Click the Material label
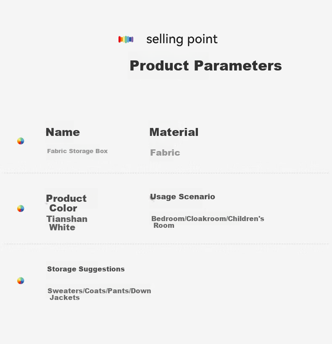This screenshot has height=344, width=332. click(174, 132)
